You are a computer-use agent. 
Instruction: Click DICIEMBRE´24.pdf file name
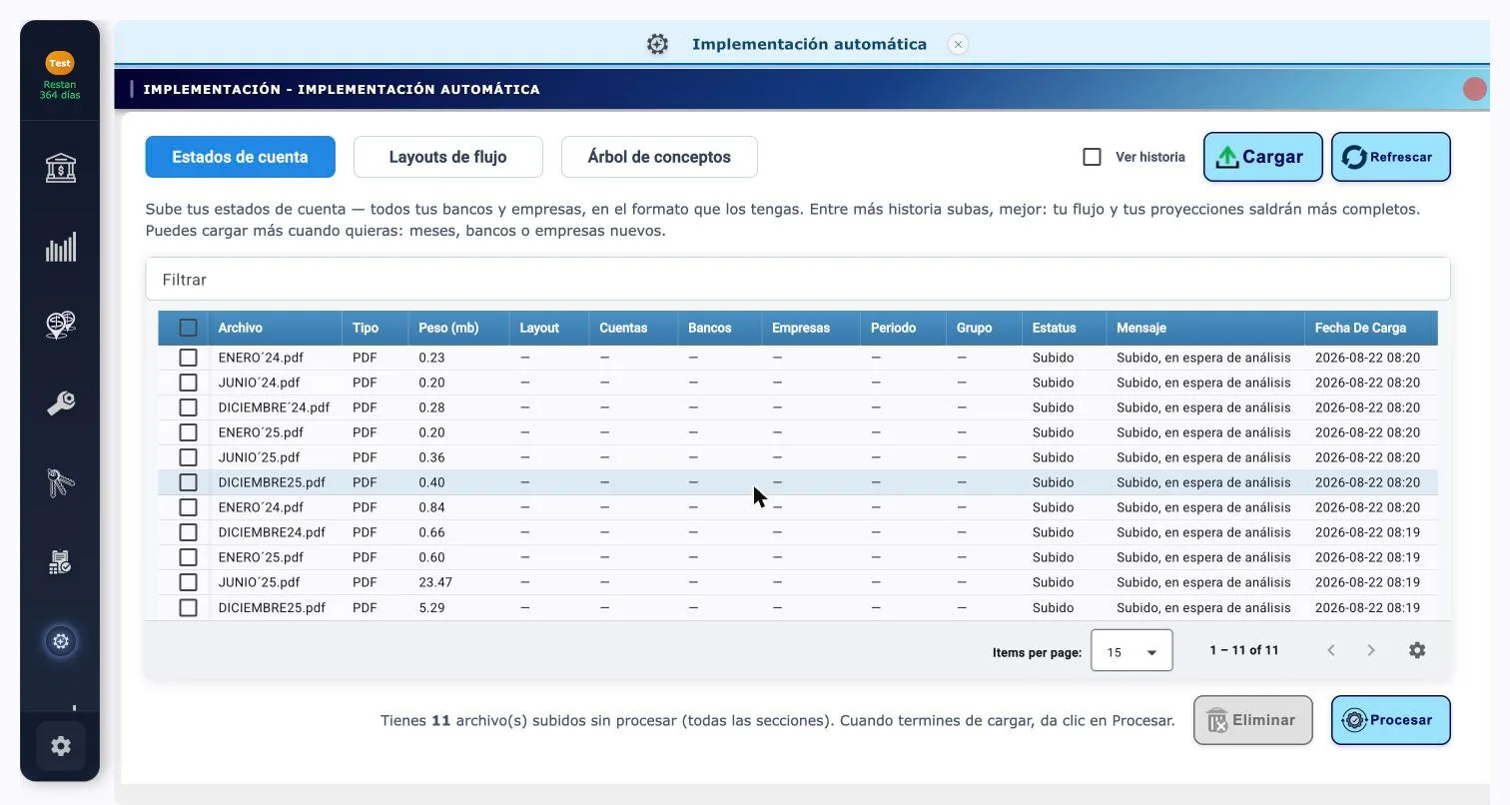click(x=274, y=407)
